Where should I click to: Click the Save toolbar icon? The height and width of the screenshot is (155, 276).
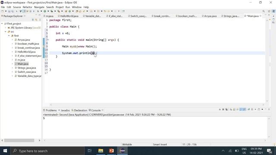9,11
